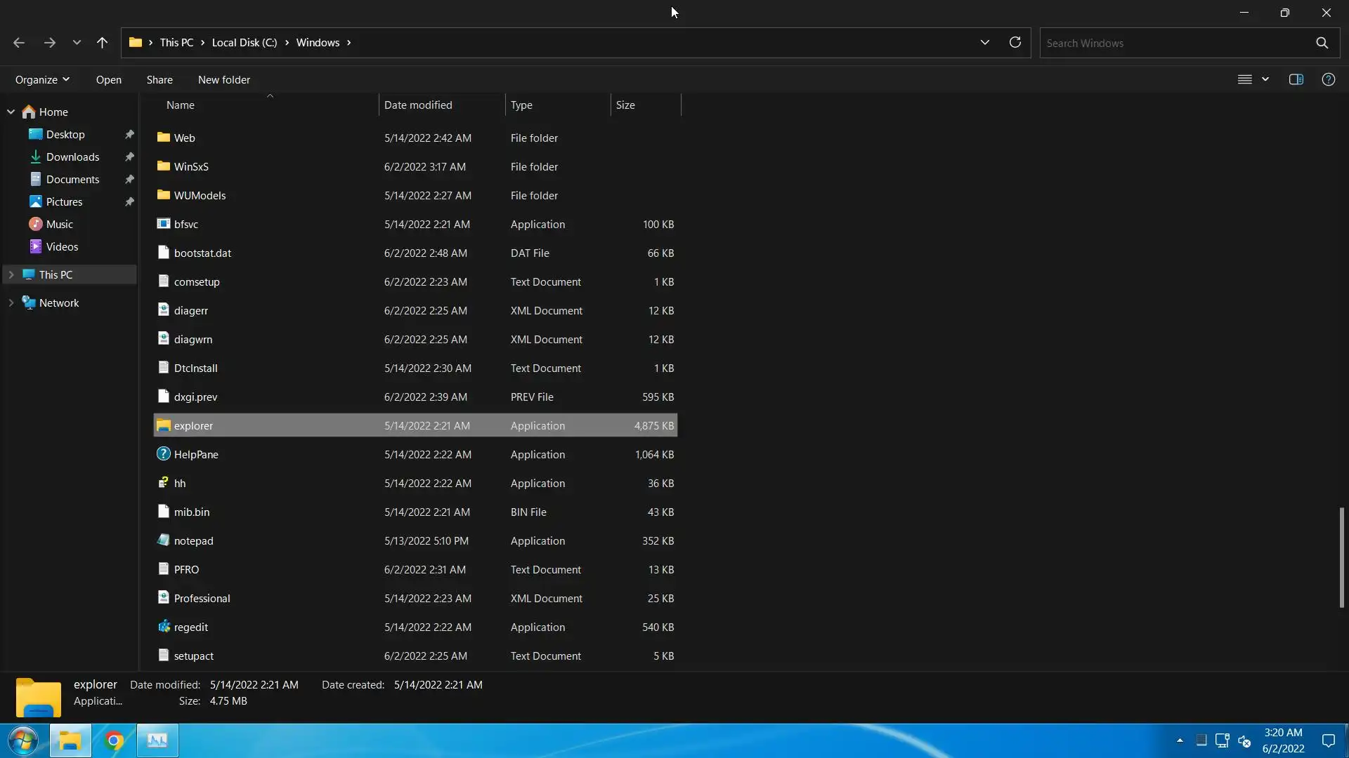The height and width of the screenshot is (758, 1349).
Task: Click the regedit application icon
Action: [x=164, y=627]
